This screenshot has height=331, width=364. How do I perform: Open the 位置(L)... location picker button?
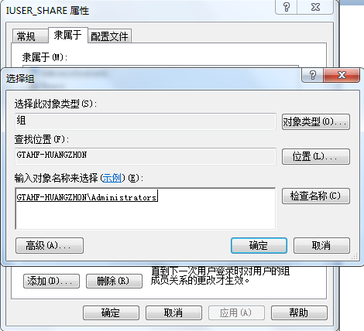[x=316, y=156]
